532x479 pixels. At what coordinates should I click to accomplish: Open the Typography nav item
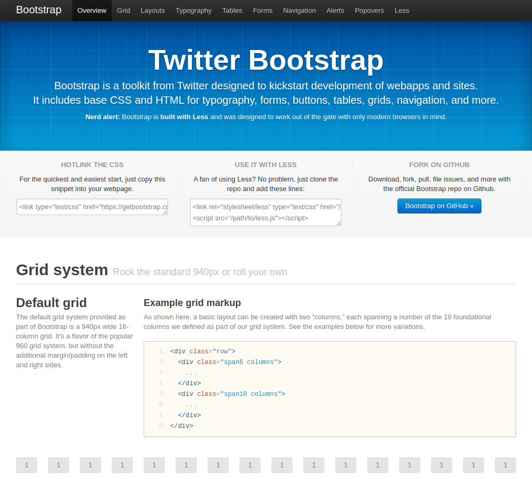click(x=194, y=11)
